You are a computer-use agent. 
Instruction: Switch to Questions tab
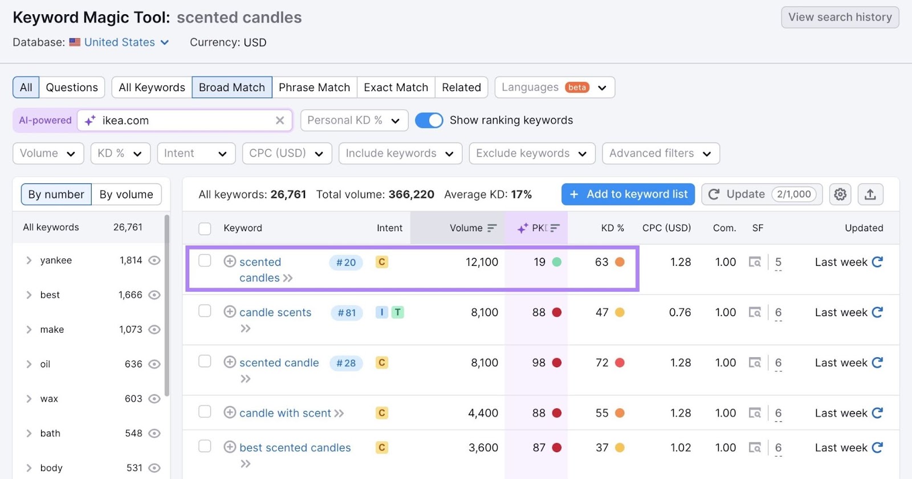72,87
